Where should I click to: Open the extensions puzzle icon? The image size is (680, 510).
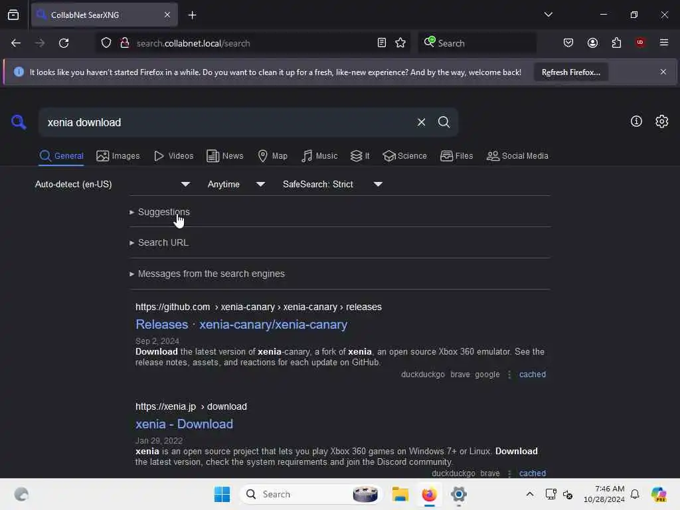click(x=616, y=43)
